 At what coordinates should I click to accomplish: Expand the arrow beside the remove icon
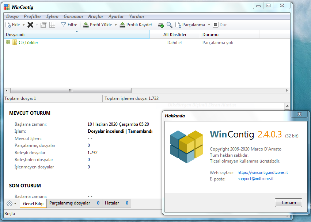[x=37, y=25]
